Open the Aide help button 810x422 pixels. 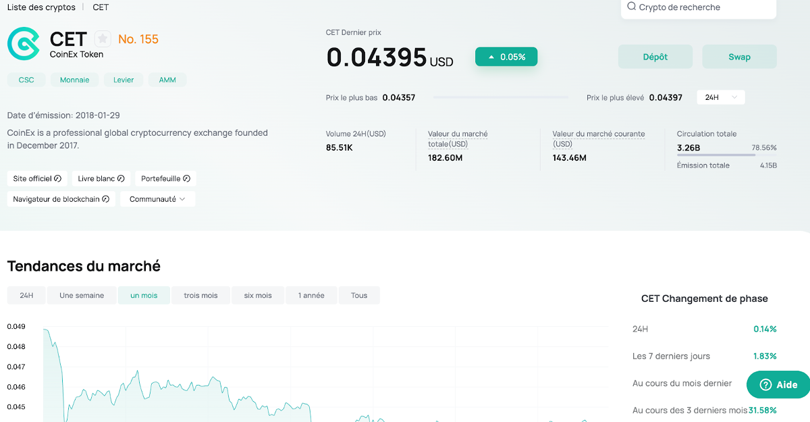click(x=778, y=385)
